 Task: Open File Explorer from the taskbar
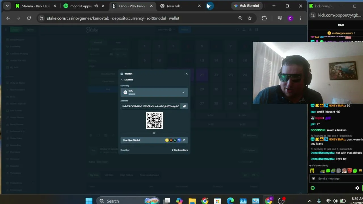click(192, 201)
